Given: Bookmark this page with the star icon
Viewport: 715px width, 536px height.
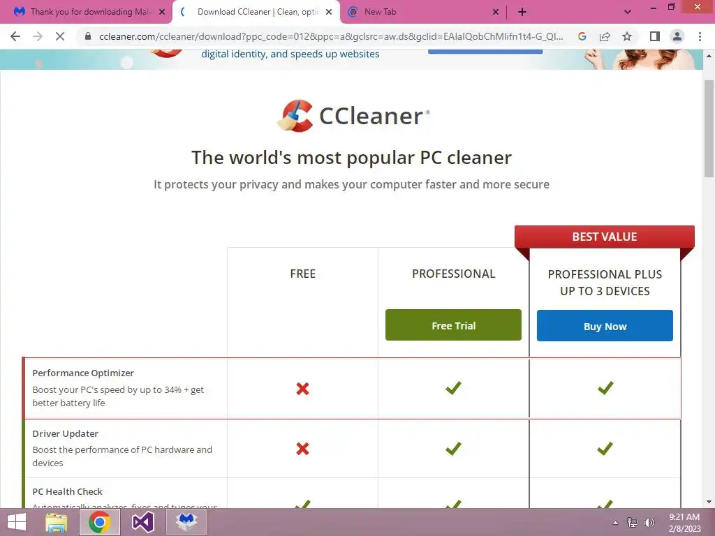Looking at the screenshot, I should [x=627, y=36].
